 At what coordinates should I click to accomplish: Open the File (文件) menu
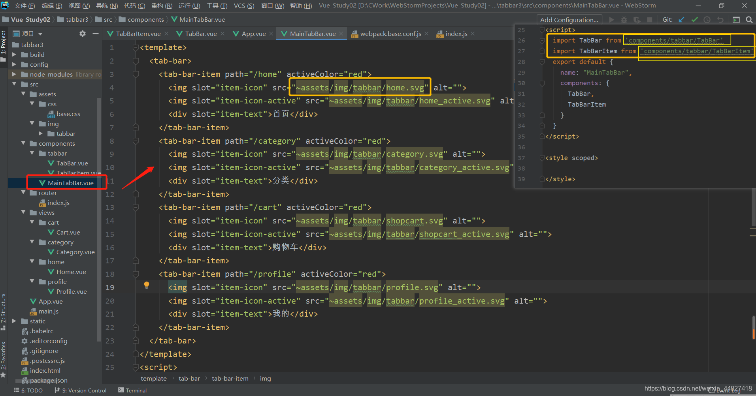(x=25, y=6)
